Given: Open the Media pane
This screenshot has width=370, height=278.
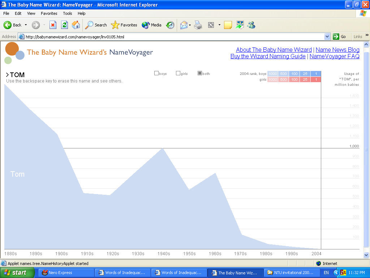Looking at the screenshot, I should pos(151,25).
